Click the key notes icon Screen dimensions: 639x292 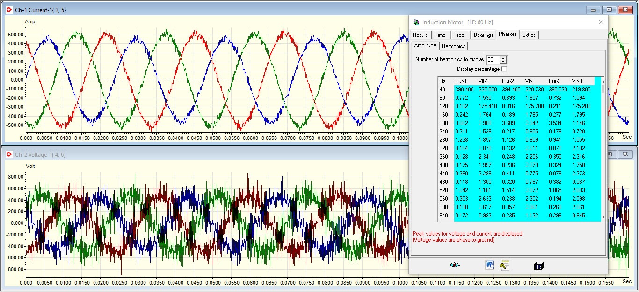coord(504,265)
